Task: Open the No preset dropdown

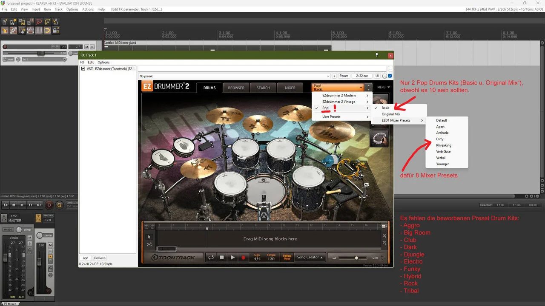Action: 328,76
